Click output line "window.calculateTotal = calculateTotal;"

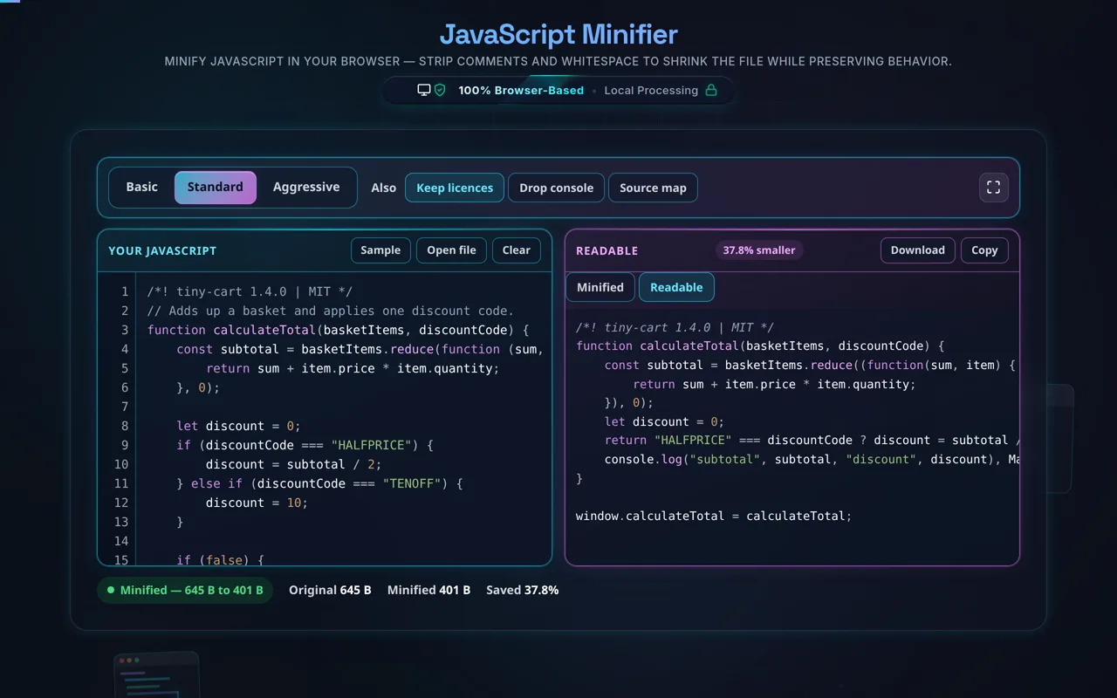click(x=714, y=516)
